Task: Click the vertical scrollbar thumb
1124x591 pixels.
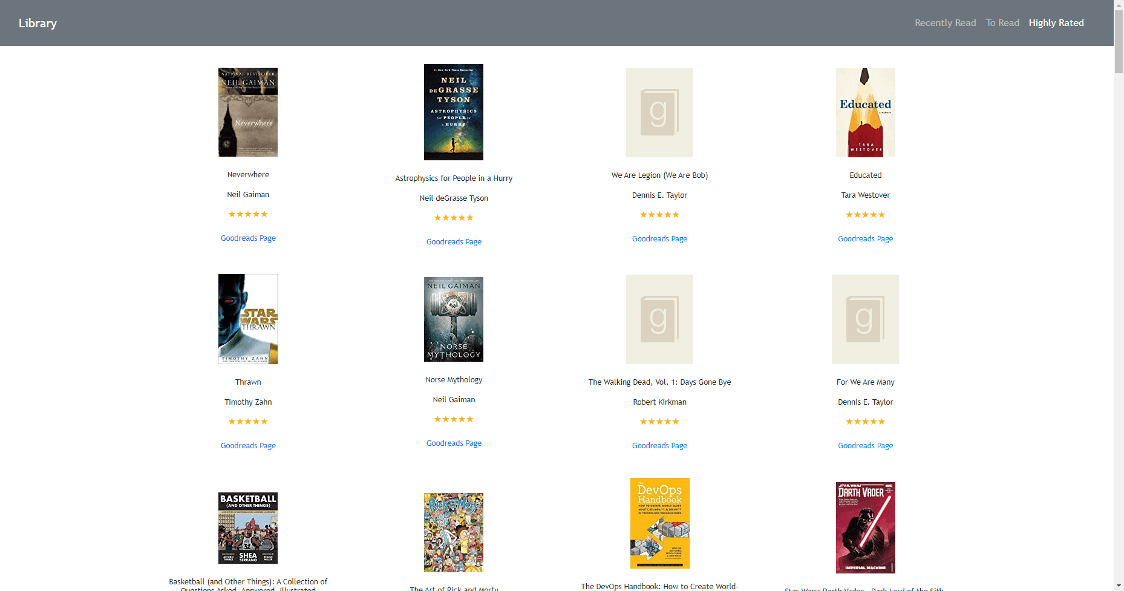Action: pos(1119,41)
